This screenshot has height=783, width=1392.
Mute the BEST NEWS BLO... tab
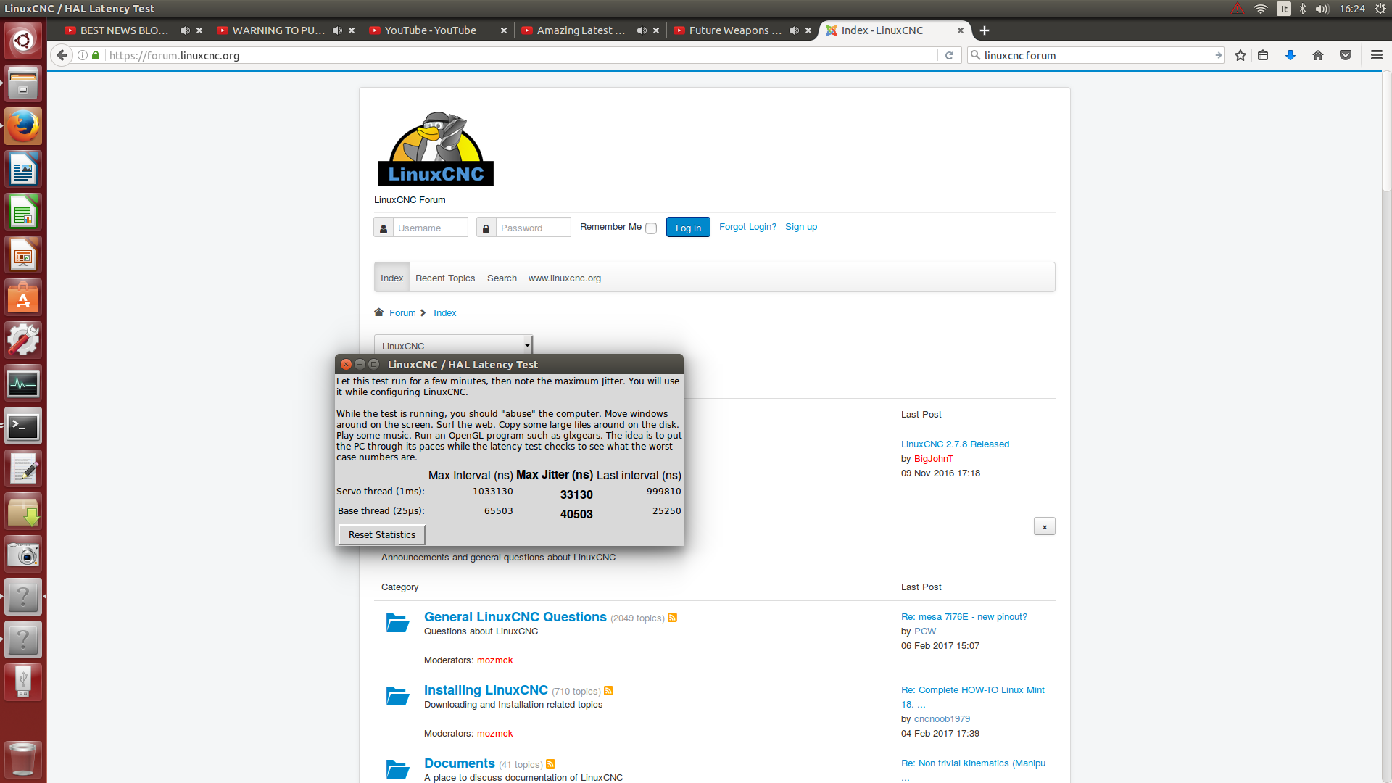(x=185, y=30)
